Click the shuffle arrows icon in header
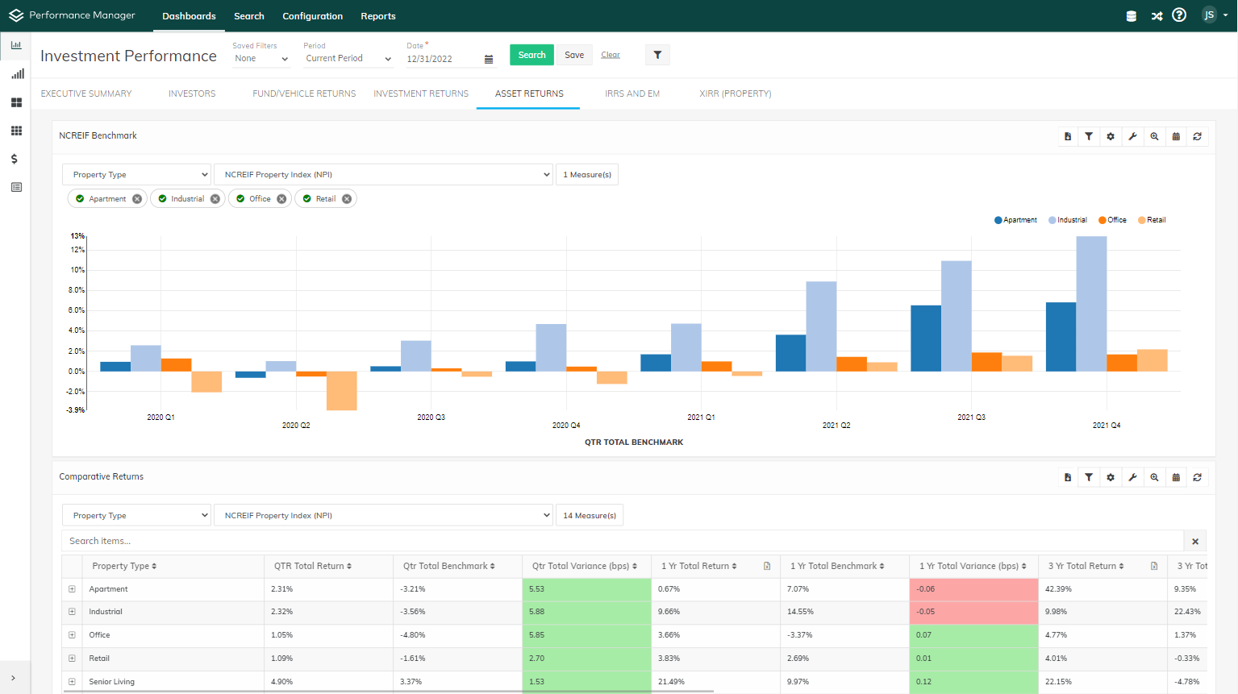 pos(1157,16)
